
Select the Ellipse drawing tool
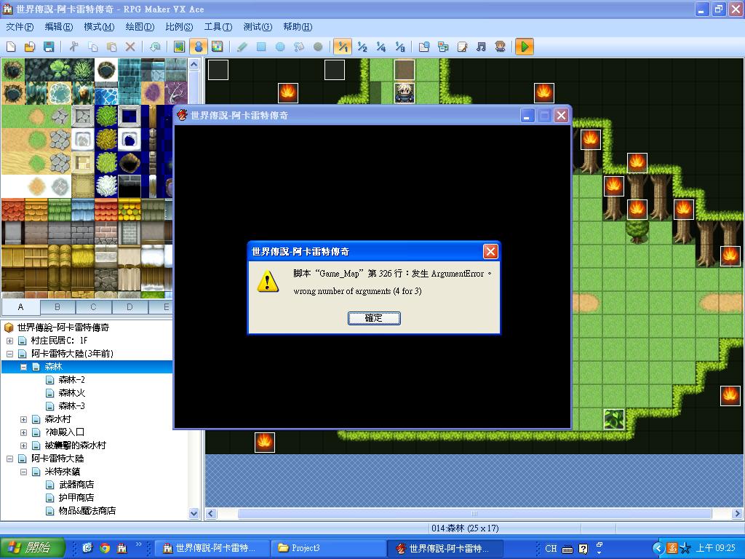[x=280, y=47]
